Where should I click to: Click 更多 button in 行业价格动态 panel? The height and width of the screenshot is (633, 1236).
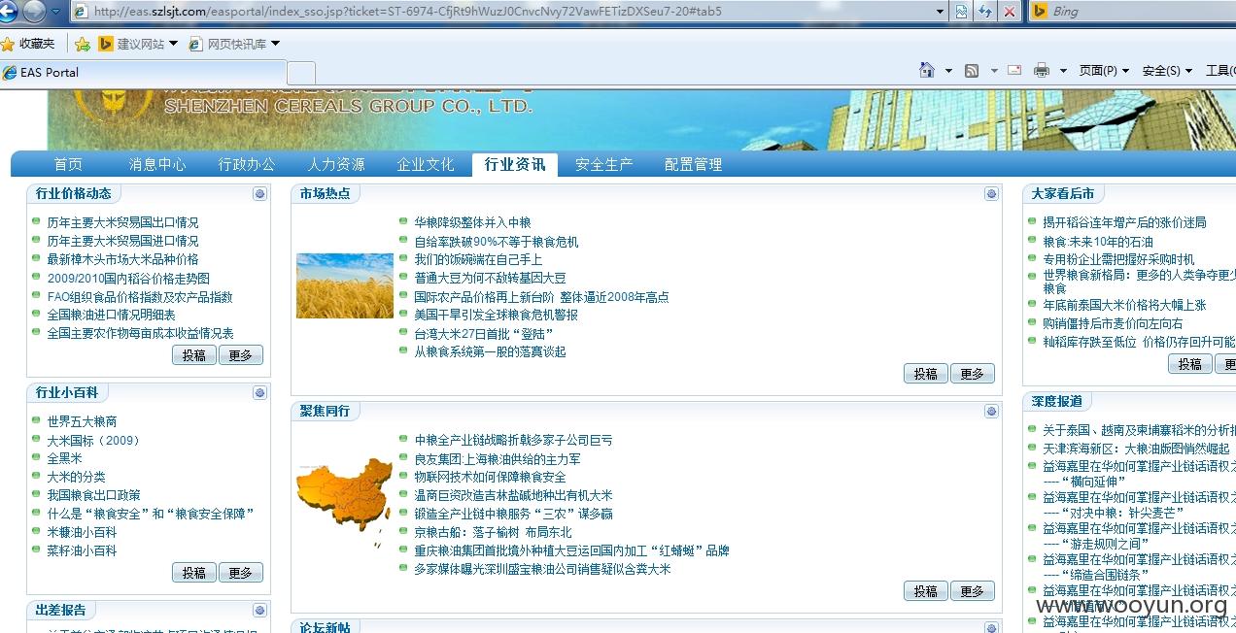tap(241, 355)
